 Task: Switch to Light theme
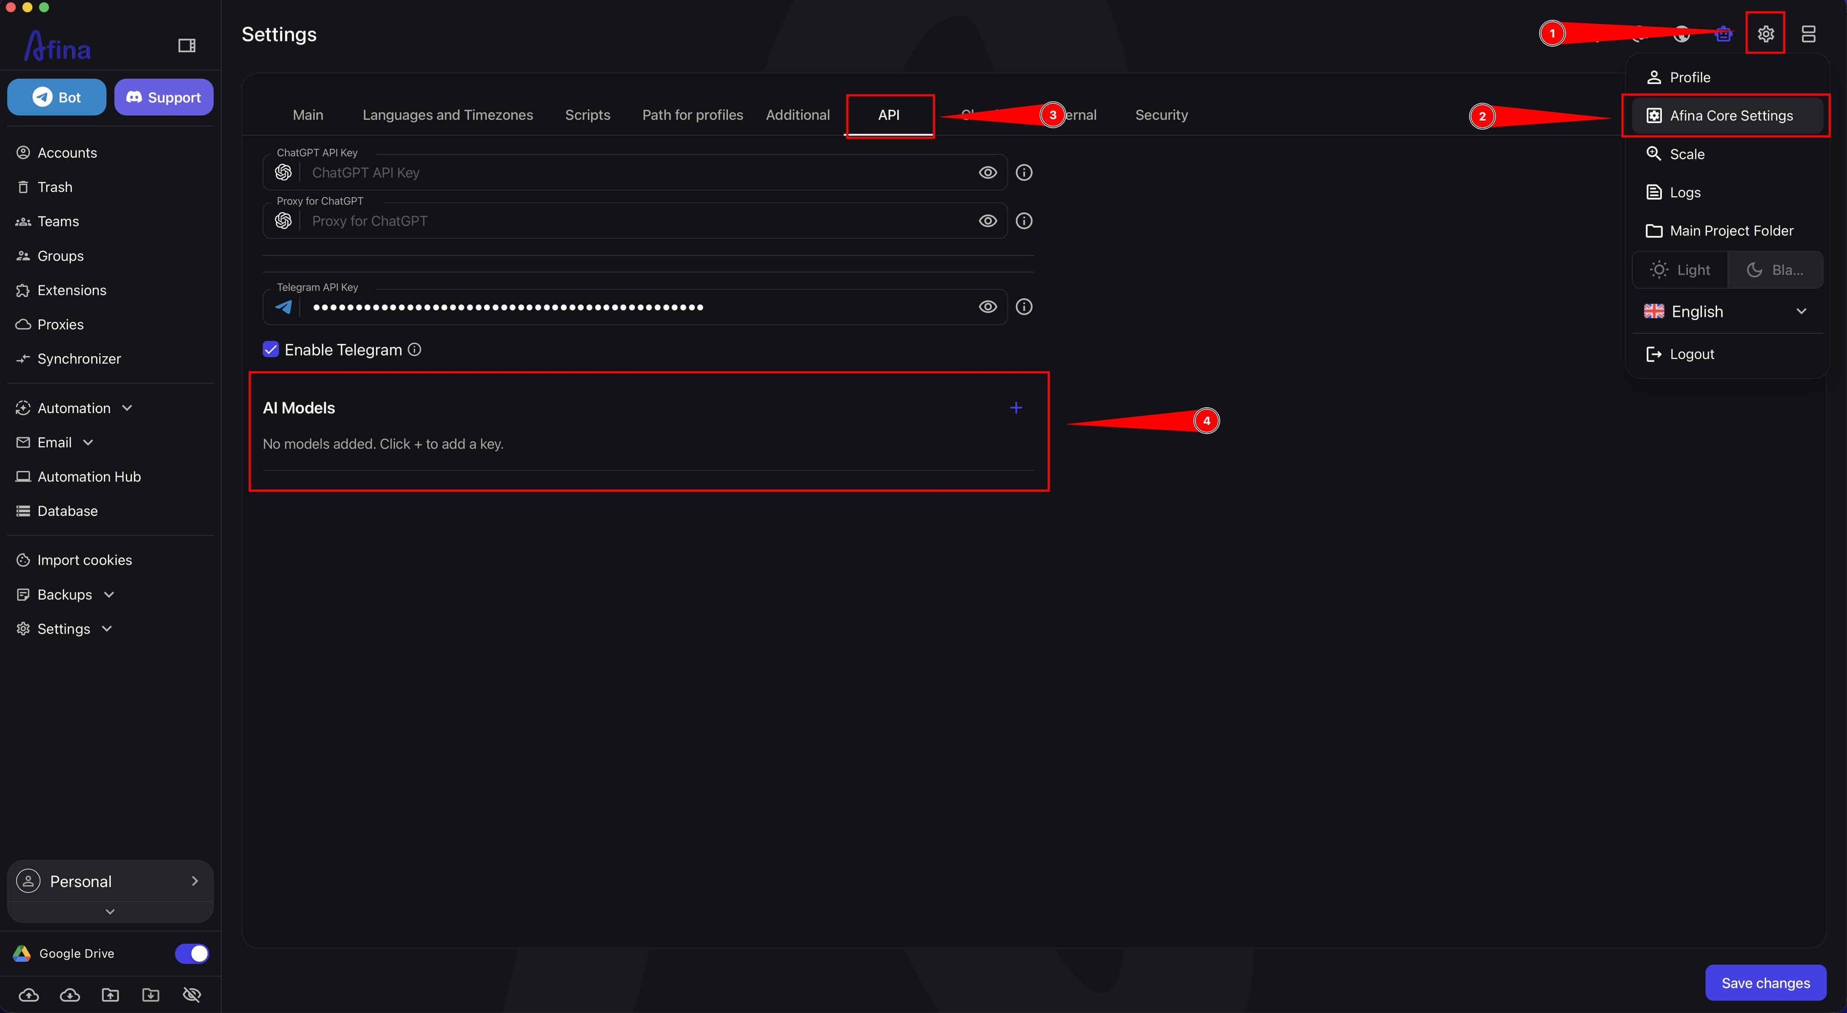click(x=1679, y=270)
